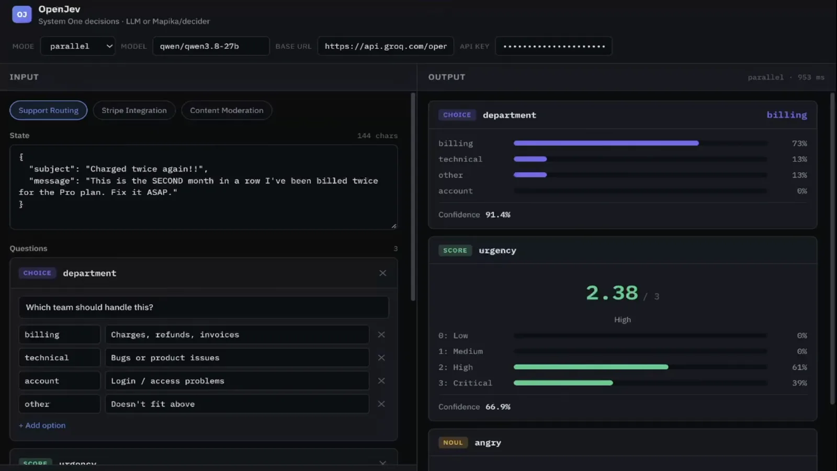Click the Add option link

coord(42,425)
